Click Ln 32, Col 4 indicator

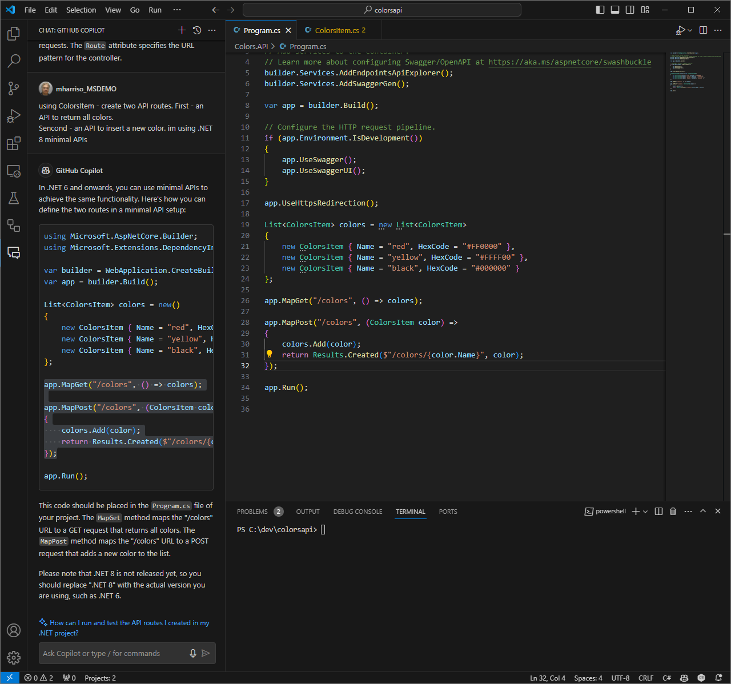(x=548, y=678)
